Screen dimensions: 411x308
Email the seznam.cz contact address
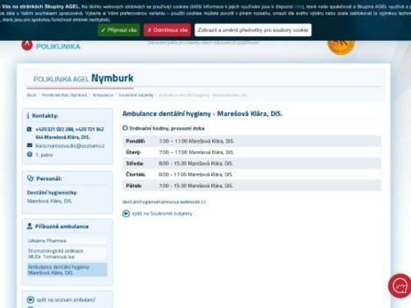70,146
